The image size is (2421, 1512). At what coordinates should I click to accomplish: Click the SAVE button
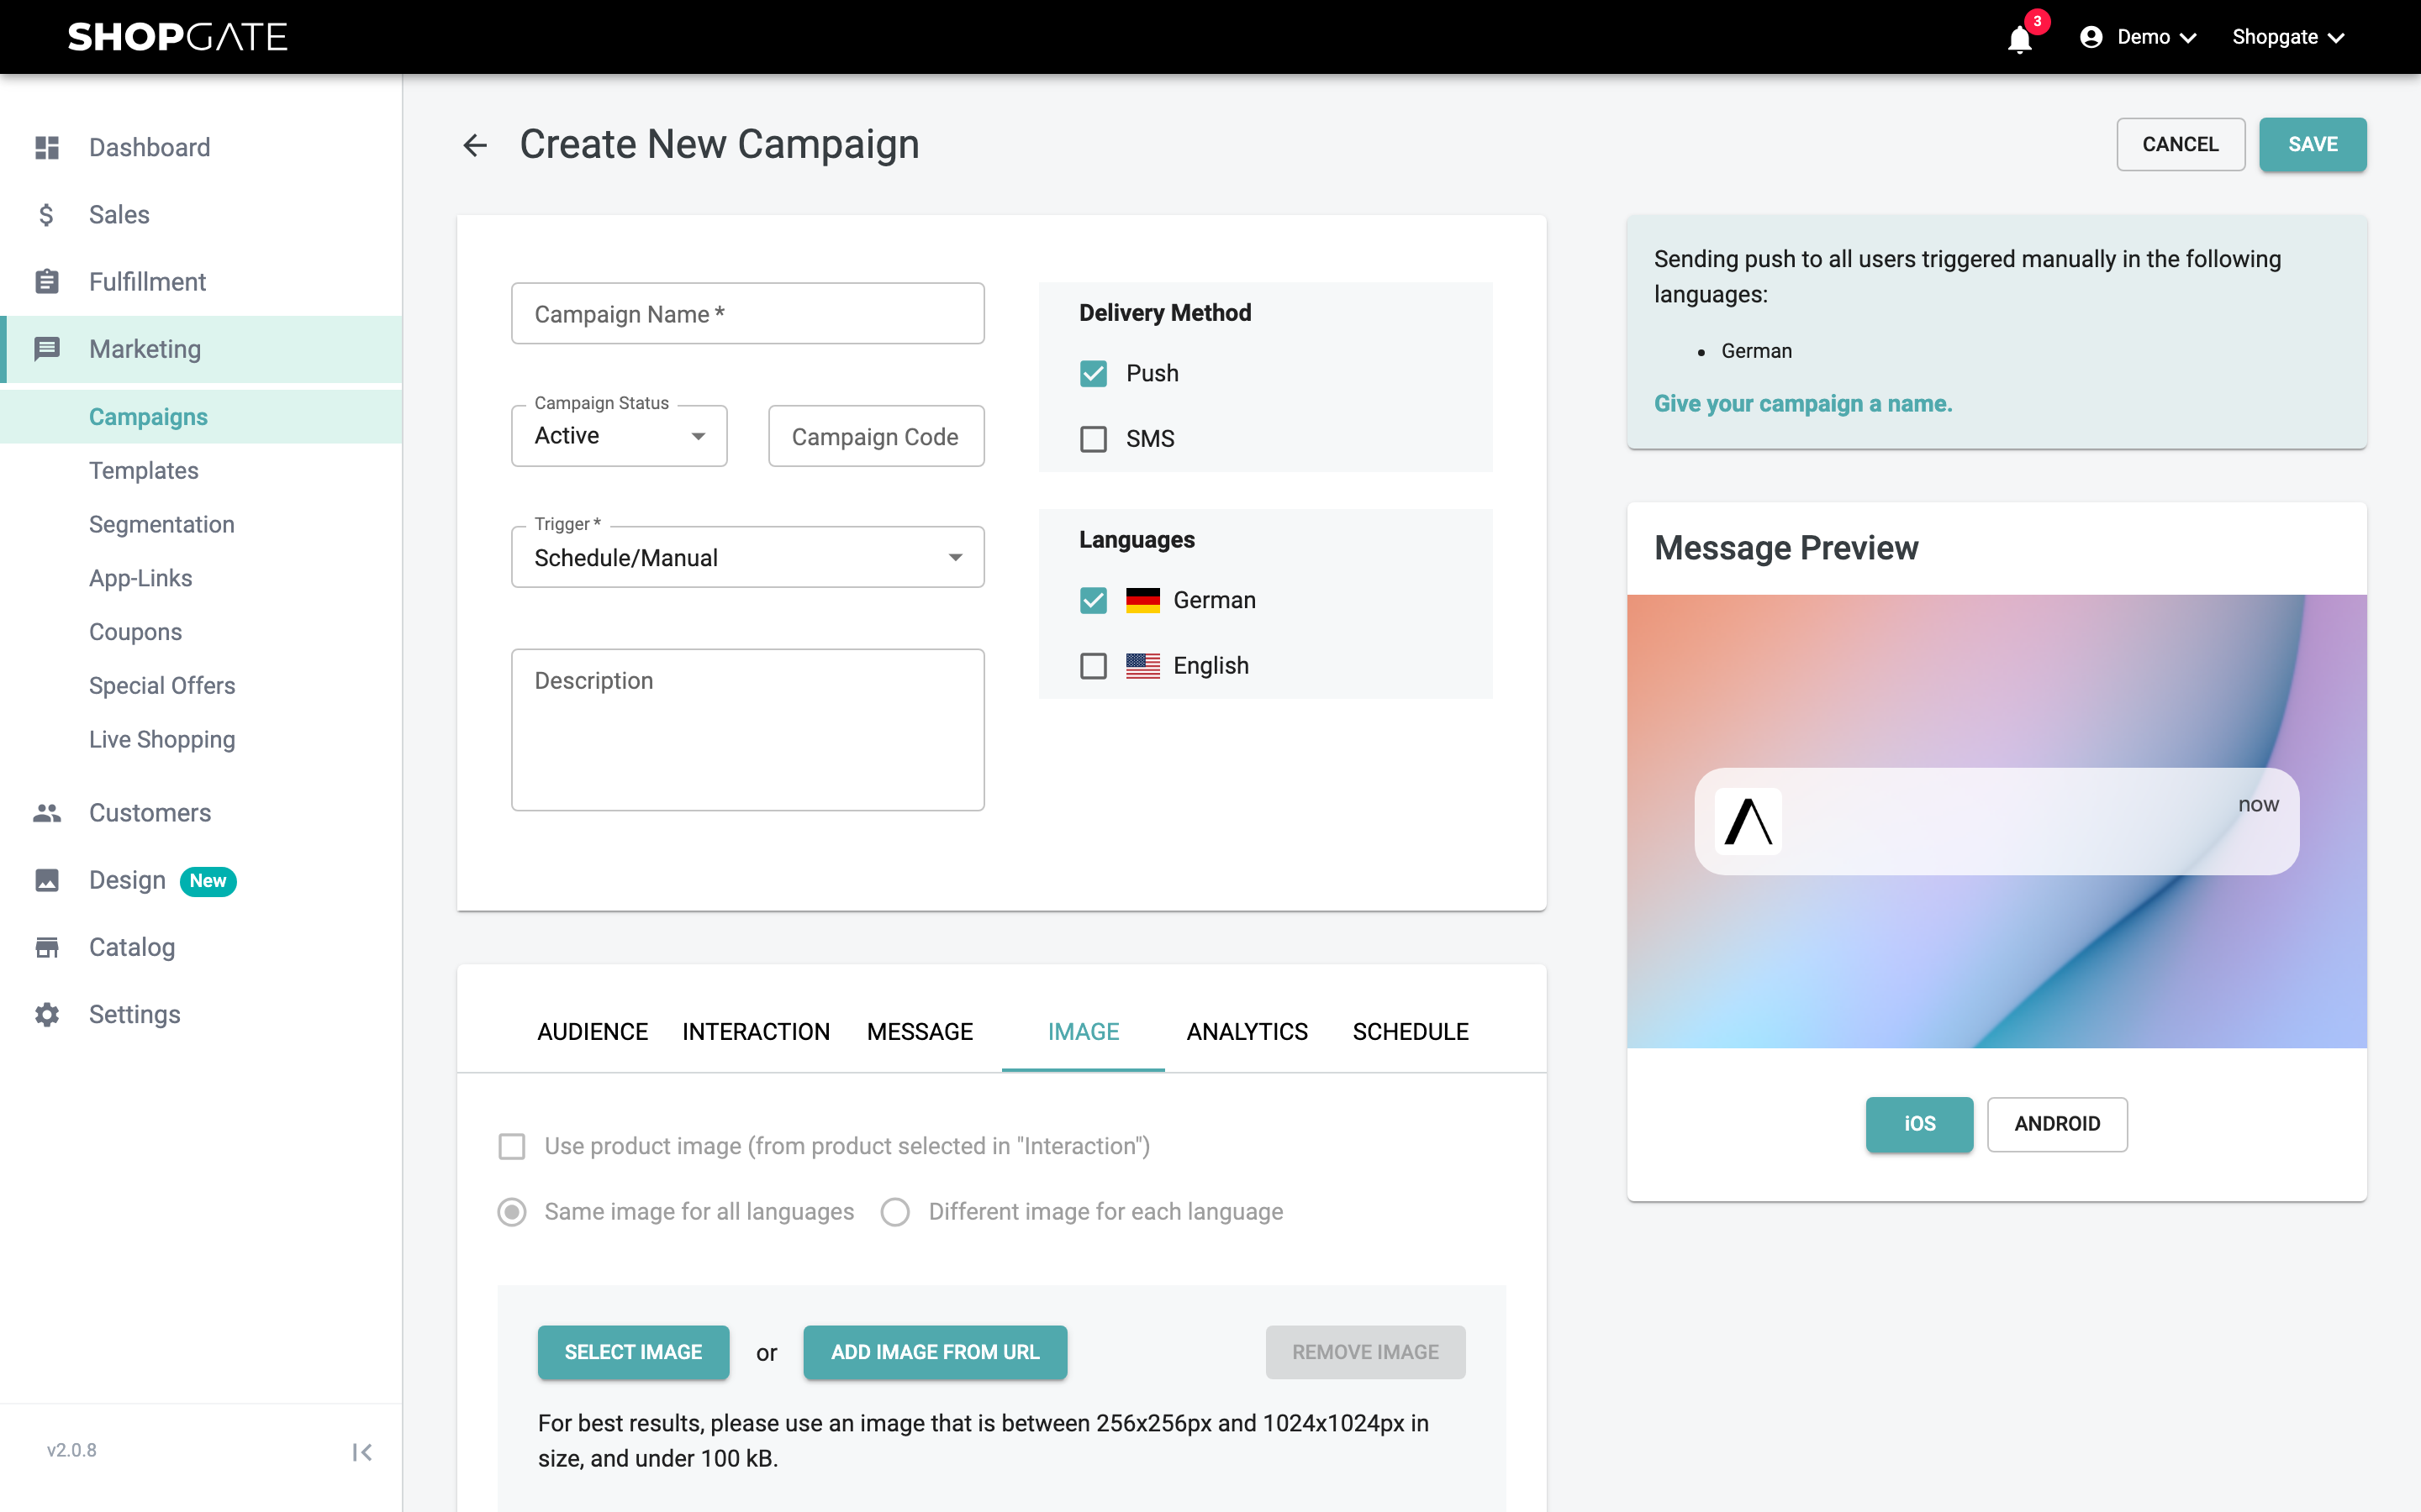click(x=2313, y=144)
